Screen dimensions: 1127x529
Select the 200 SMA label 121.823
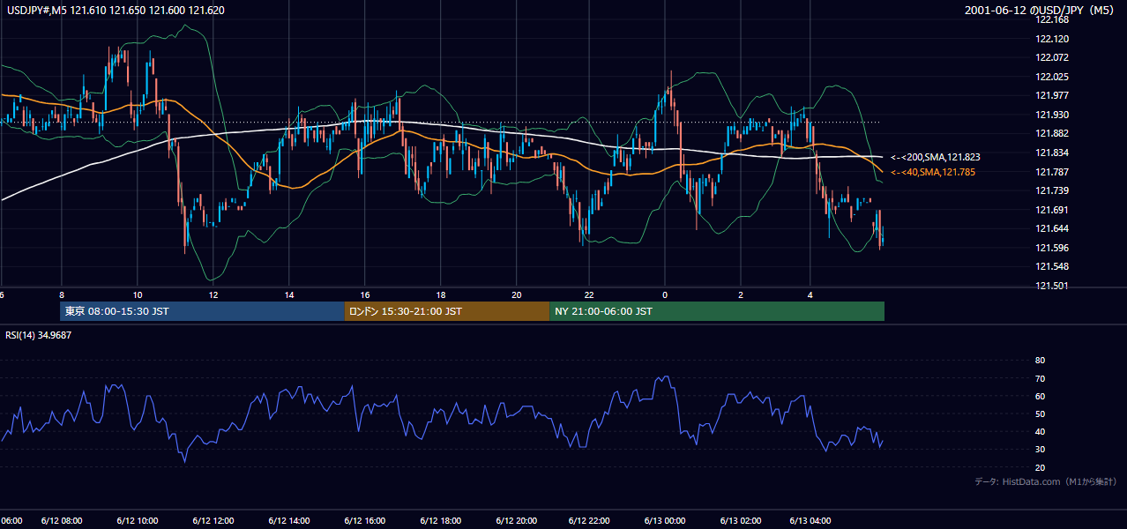935,157
